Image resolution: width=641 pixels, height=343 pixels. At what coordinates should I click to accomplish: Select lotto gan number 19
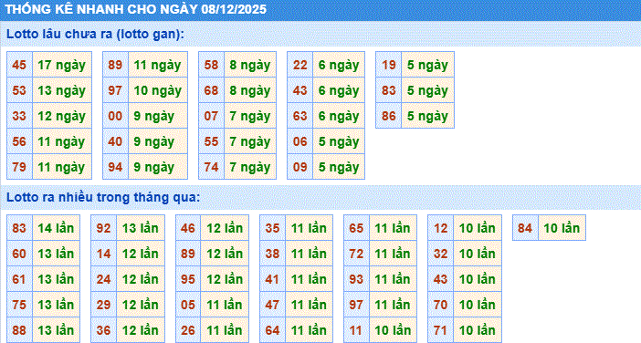pos(389,65)
